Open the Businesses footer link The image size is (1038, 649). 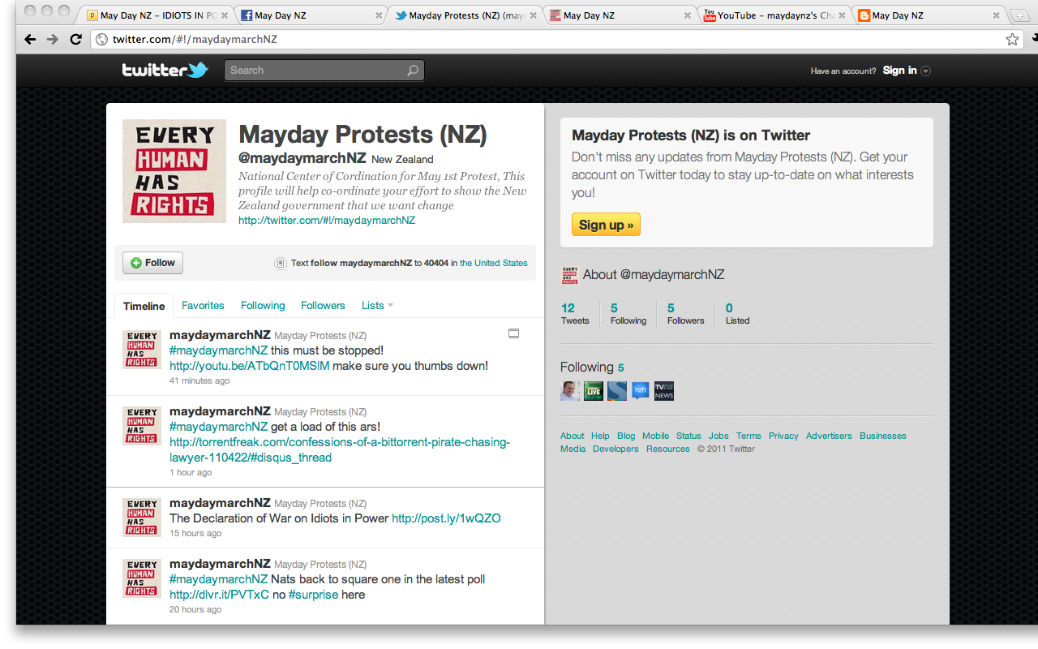coord(883,436)
